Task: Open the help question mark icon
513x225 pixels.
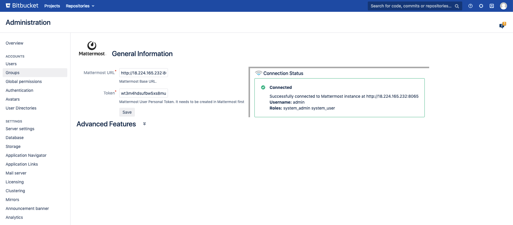Action: pyautogui.click(x=470, y=6)
